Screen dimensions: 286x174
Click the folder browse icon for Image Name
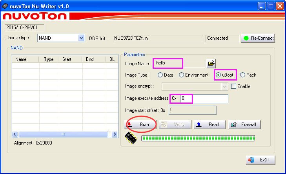tap(211, 63)
